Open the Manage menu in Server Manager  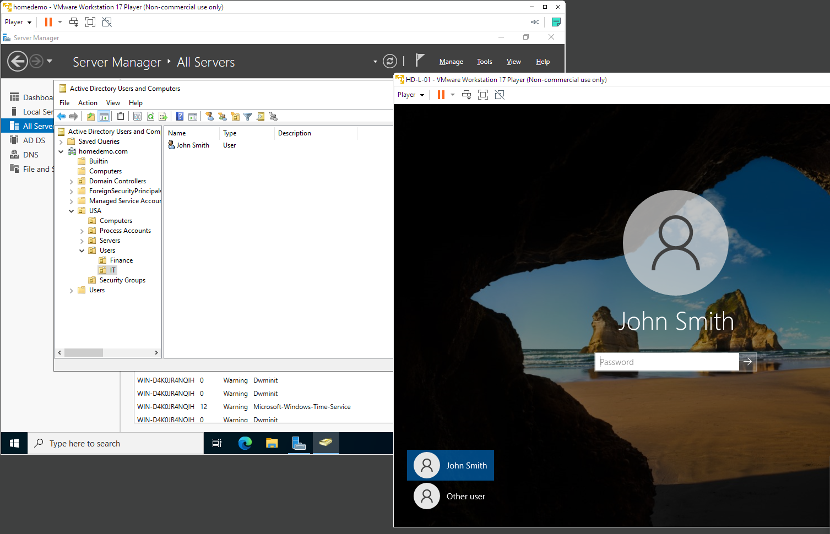click(451, 61)
